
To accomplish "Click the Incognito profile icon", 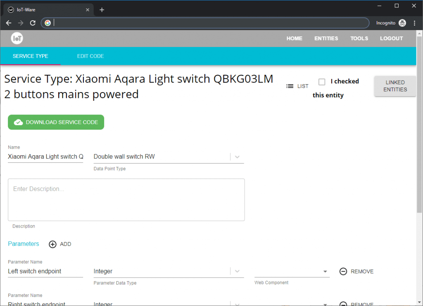I will click(x=402, y=23).
